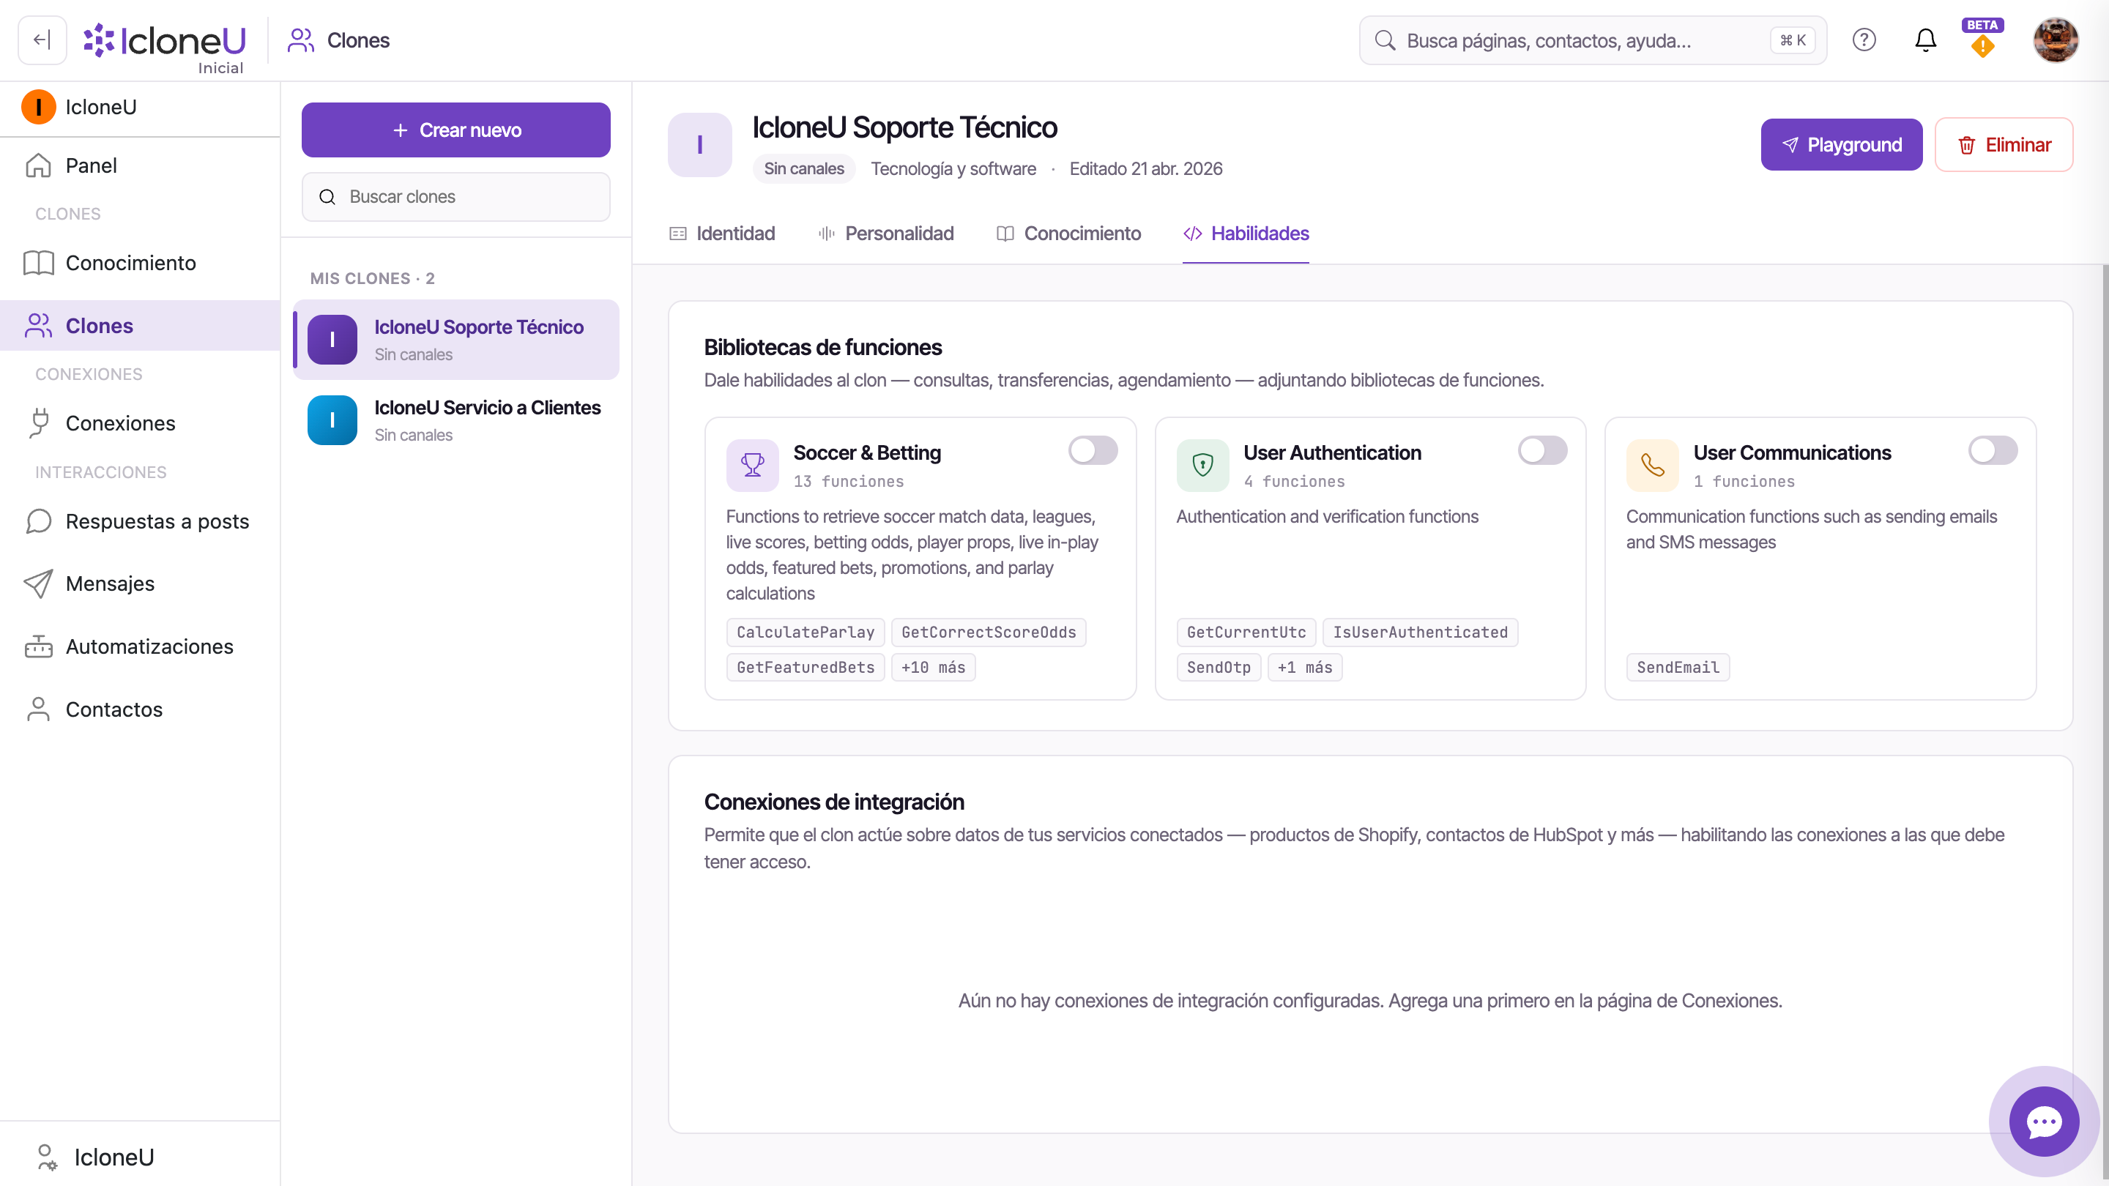Focus the Buscar clones search field
The image size is (2109, 1186).
point(456,197)
